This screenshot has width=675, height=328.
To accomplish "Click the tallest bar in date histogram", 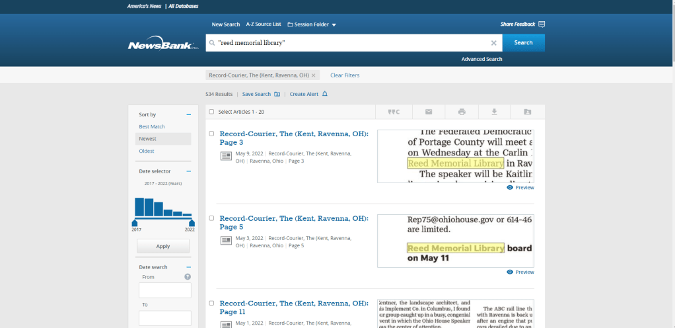I will coord(139,207).
